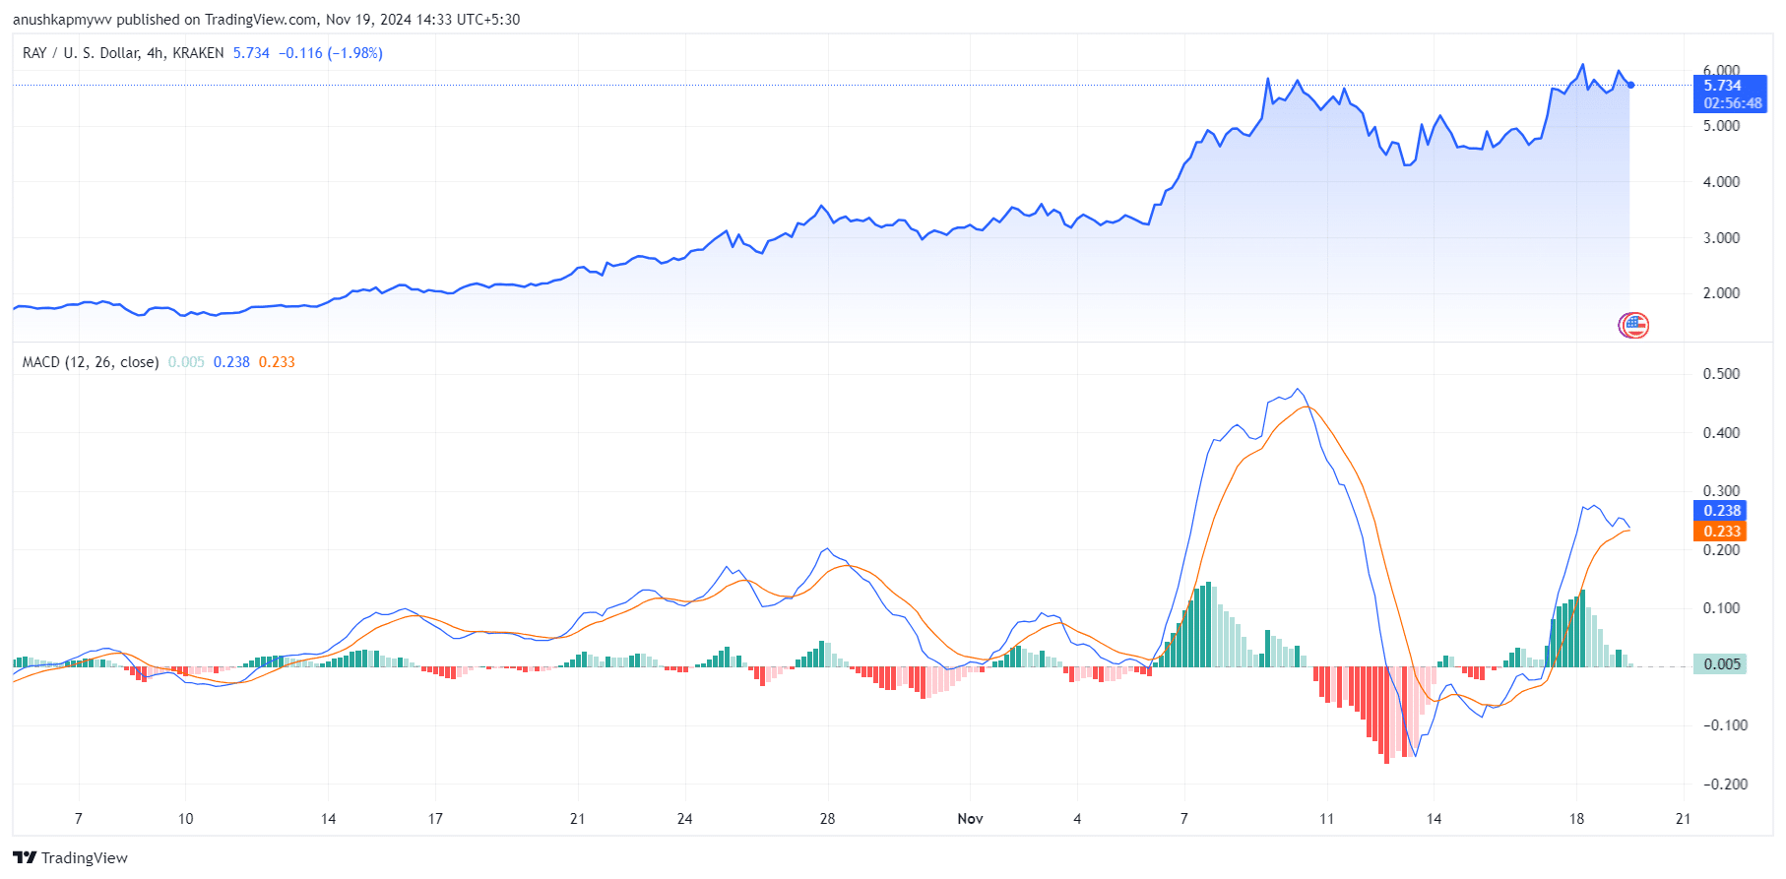Click the 5.734 price in symbol legend
This screenshot has width=1786, height=879.
[251, 53]
